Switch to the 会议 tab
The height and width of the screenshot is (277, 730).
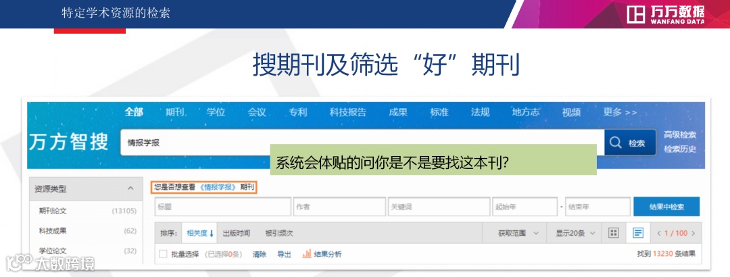coord(257,112)
